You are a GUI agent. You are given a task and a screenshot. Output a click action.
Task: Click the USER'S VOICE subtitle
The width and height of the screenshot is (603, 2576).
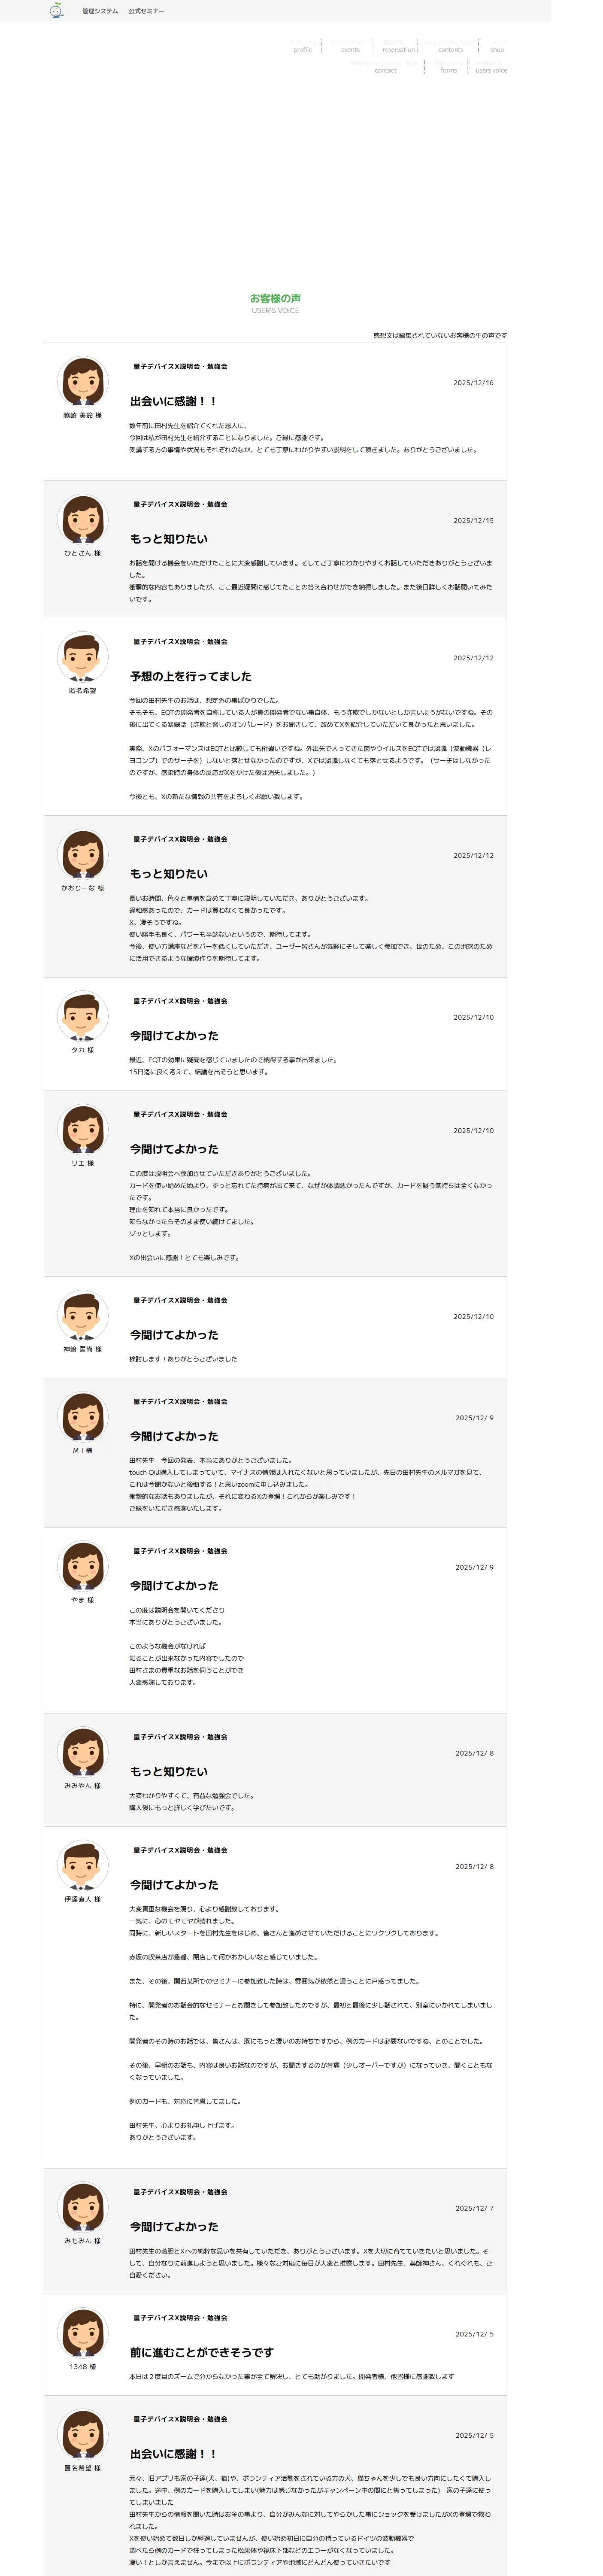coord(275,311)
